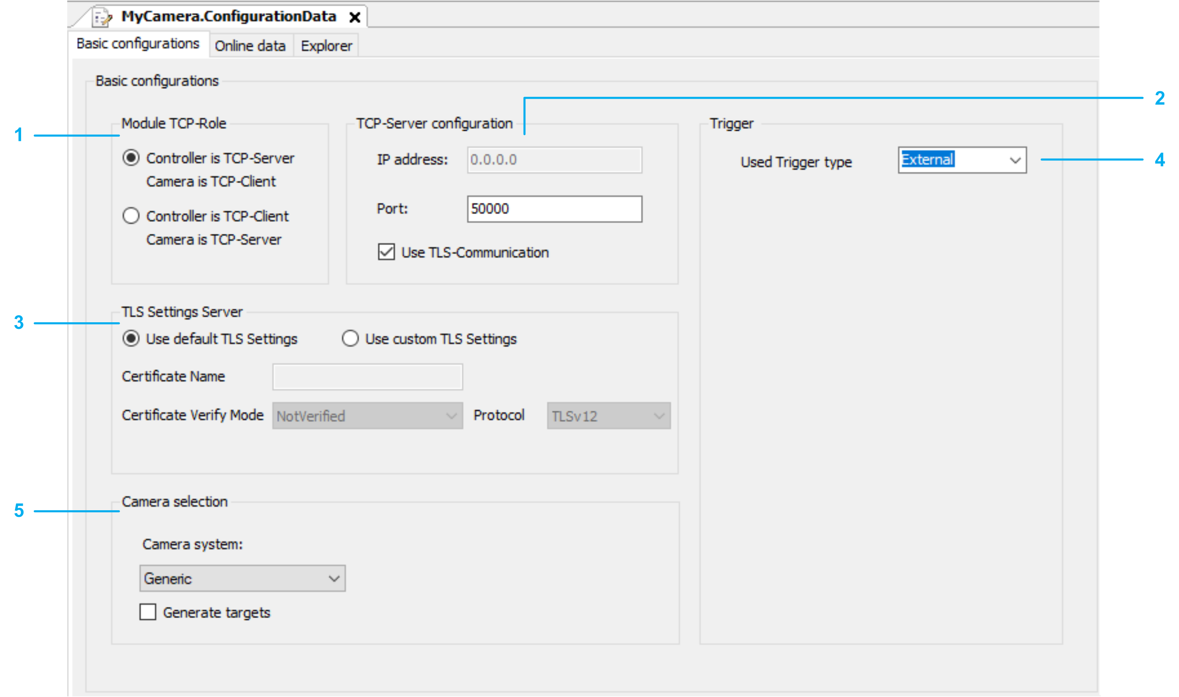Open the Protocol TLSv12 dropdown
This screenshot has height=697, width=1179.
(608, 416)
